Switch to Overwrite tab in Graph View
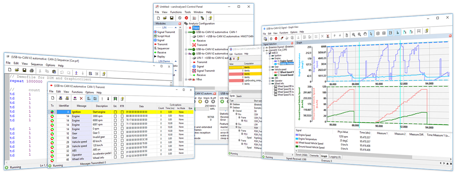 pyautogui.click(x=314, y=156)
